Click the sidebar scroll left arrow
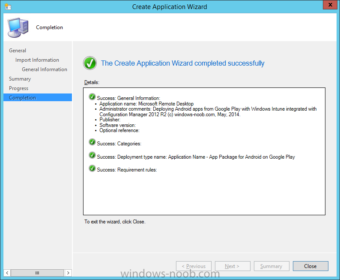The image size is (340, 280). pyautogui.click(x=7, y=273)
